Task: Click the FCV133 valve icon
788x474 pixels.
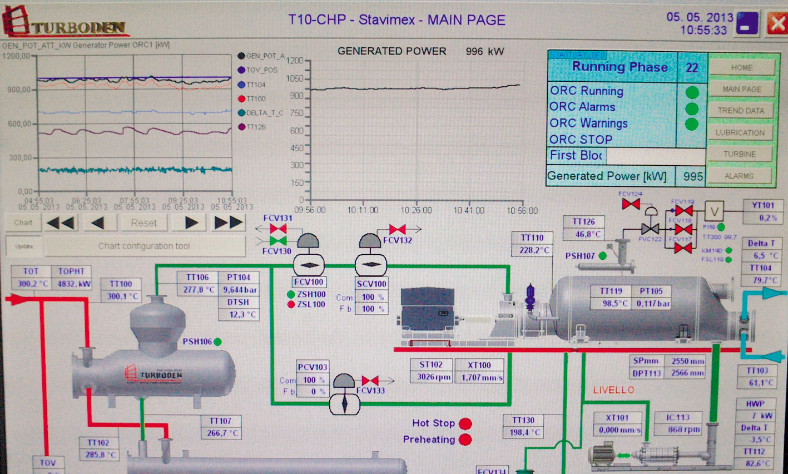Action: 370,381
